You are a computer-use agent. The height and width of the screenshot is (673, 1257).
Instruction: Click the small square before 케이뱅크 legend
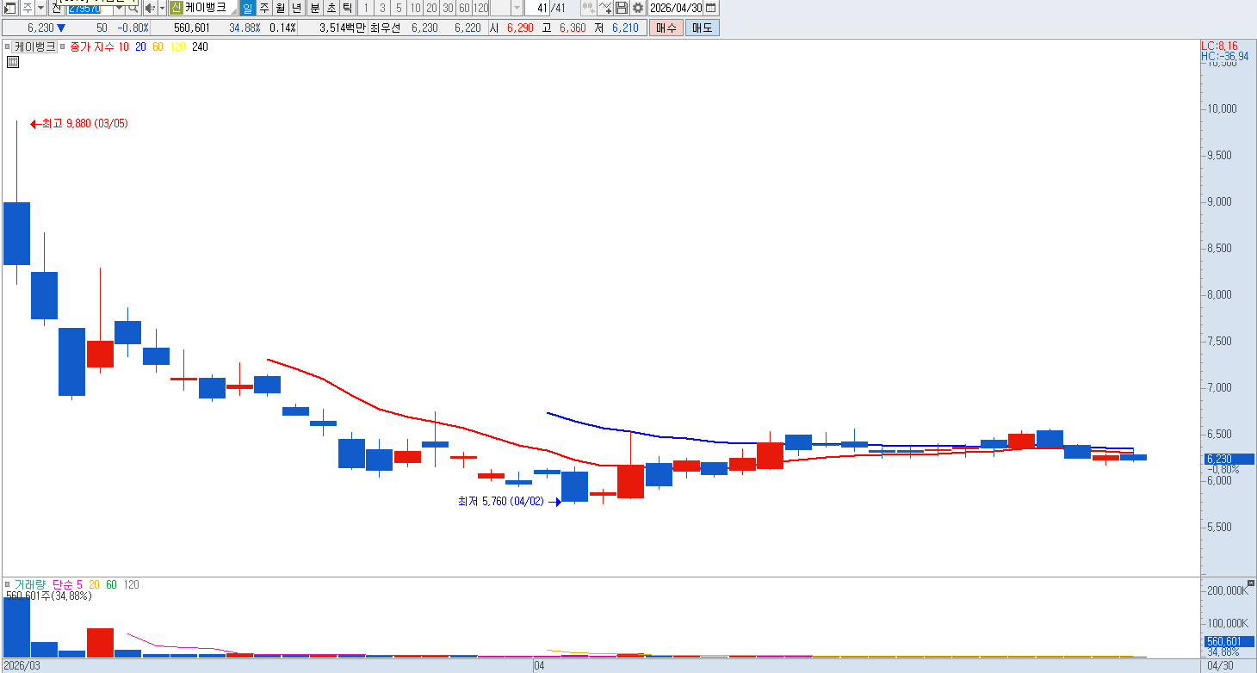pyautogui.click(x=8, y=46)
